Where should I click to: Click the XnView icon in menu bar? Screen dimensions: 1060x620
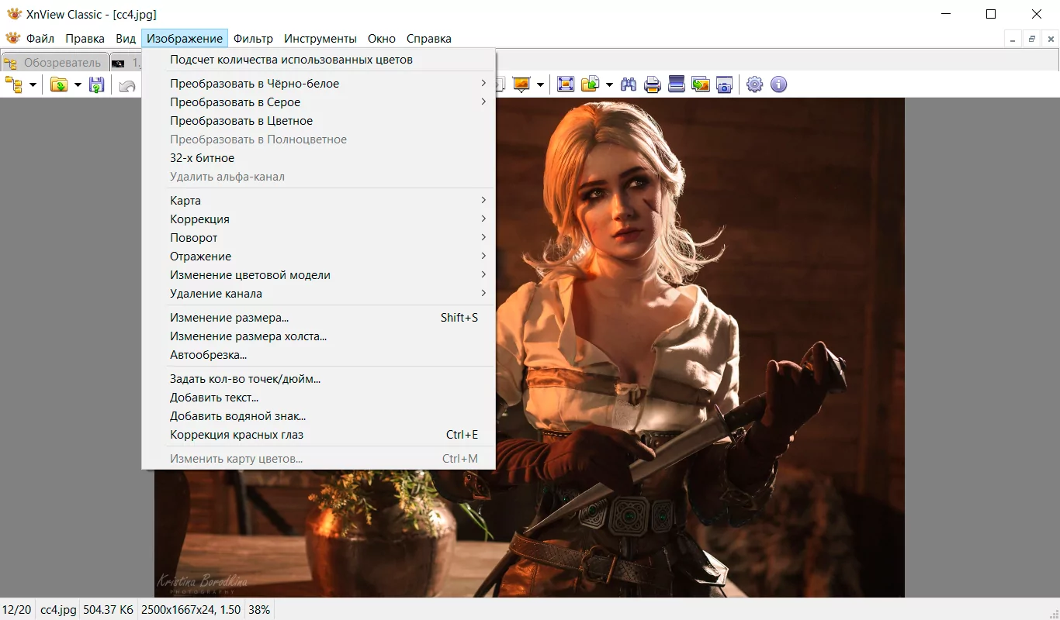click(x=12, y=38)
